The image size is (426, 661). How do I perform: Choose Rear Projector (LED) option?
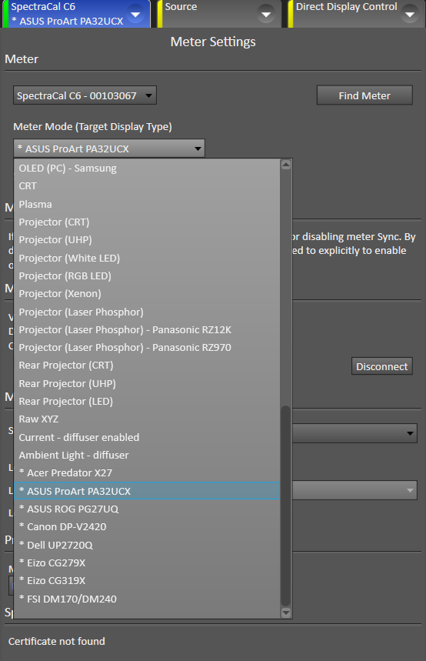pos(147,402)
